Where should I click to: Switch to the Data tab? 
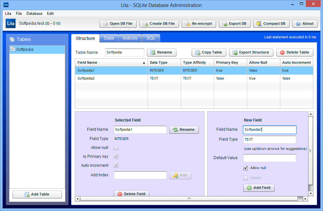pyautogui.click(x=109, y=38)
